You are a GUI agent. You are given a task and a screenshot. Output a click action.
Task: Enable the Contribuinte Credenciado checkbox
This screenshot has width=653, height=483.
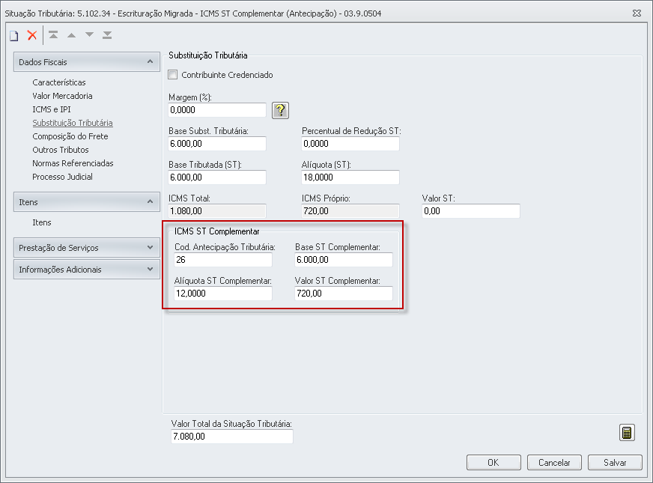pos(173,75)
